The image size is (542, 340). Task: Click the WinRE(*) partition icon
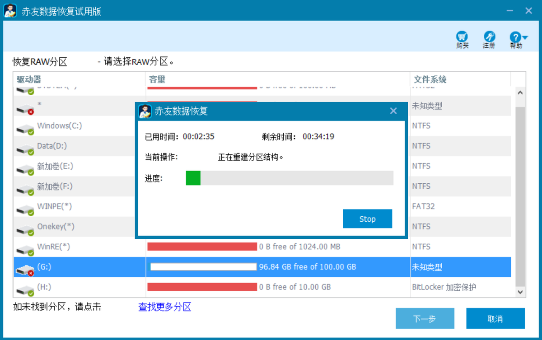(x=25, y=250)
